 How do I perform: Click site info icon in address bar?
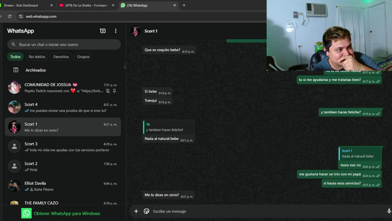(x=21, y=16)
